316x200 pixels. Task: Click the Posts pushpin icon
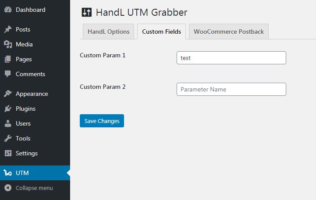click(x=8, y=29)
